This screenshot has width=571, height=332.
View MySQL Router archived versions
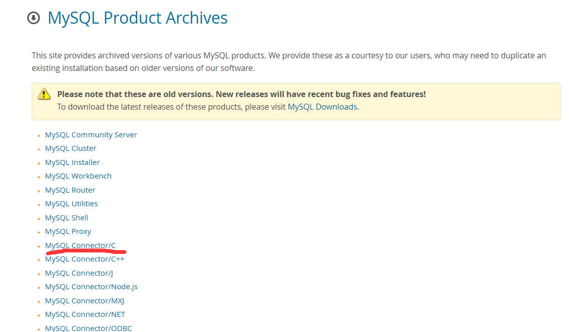click(x=70, y=190)
